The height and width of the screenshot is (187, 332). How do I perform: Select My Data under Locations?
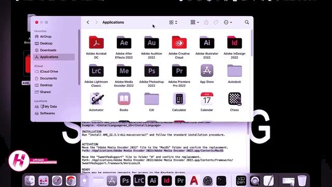pyautogui.click(x=54, y=106)
